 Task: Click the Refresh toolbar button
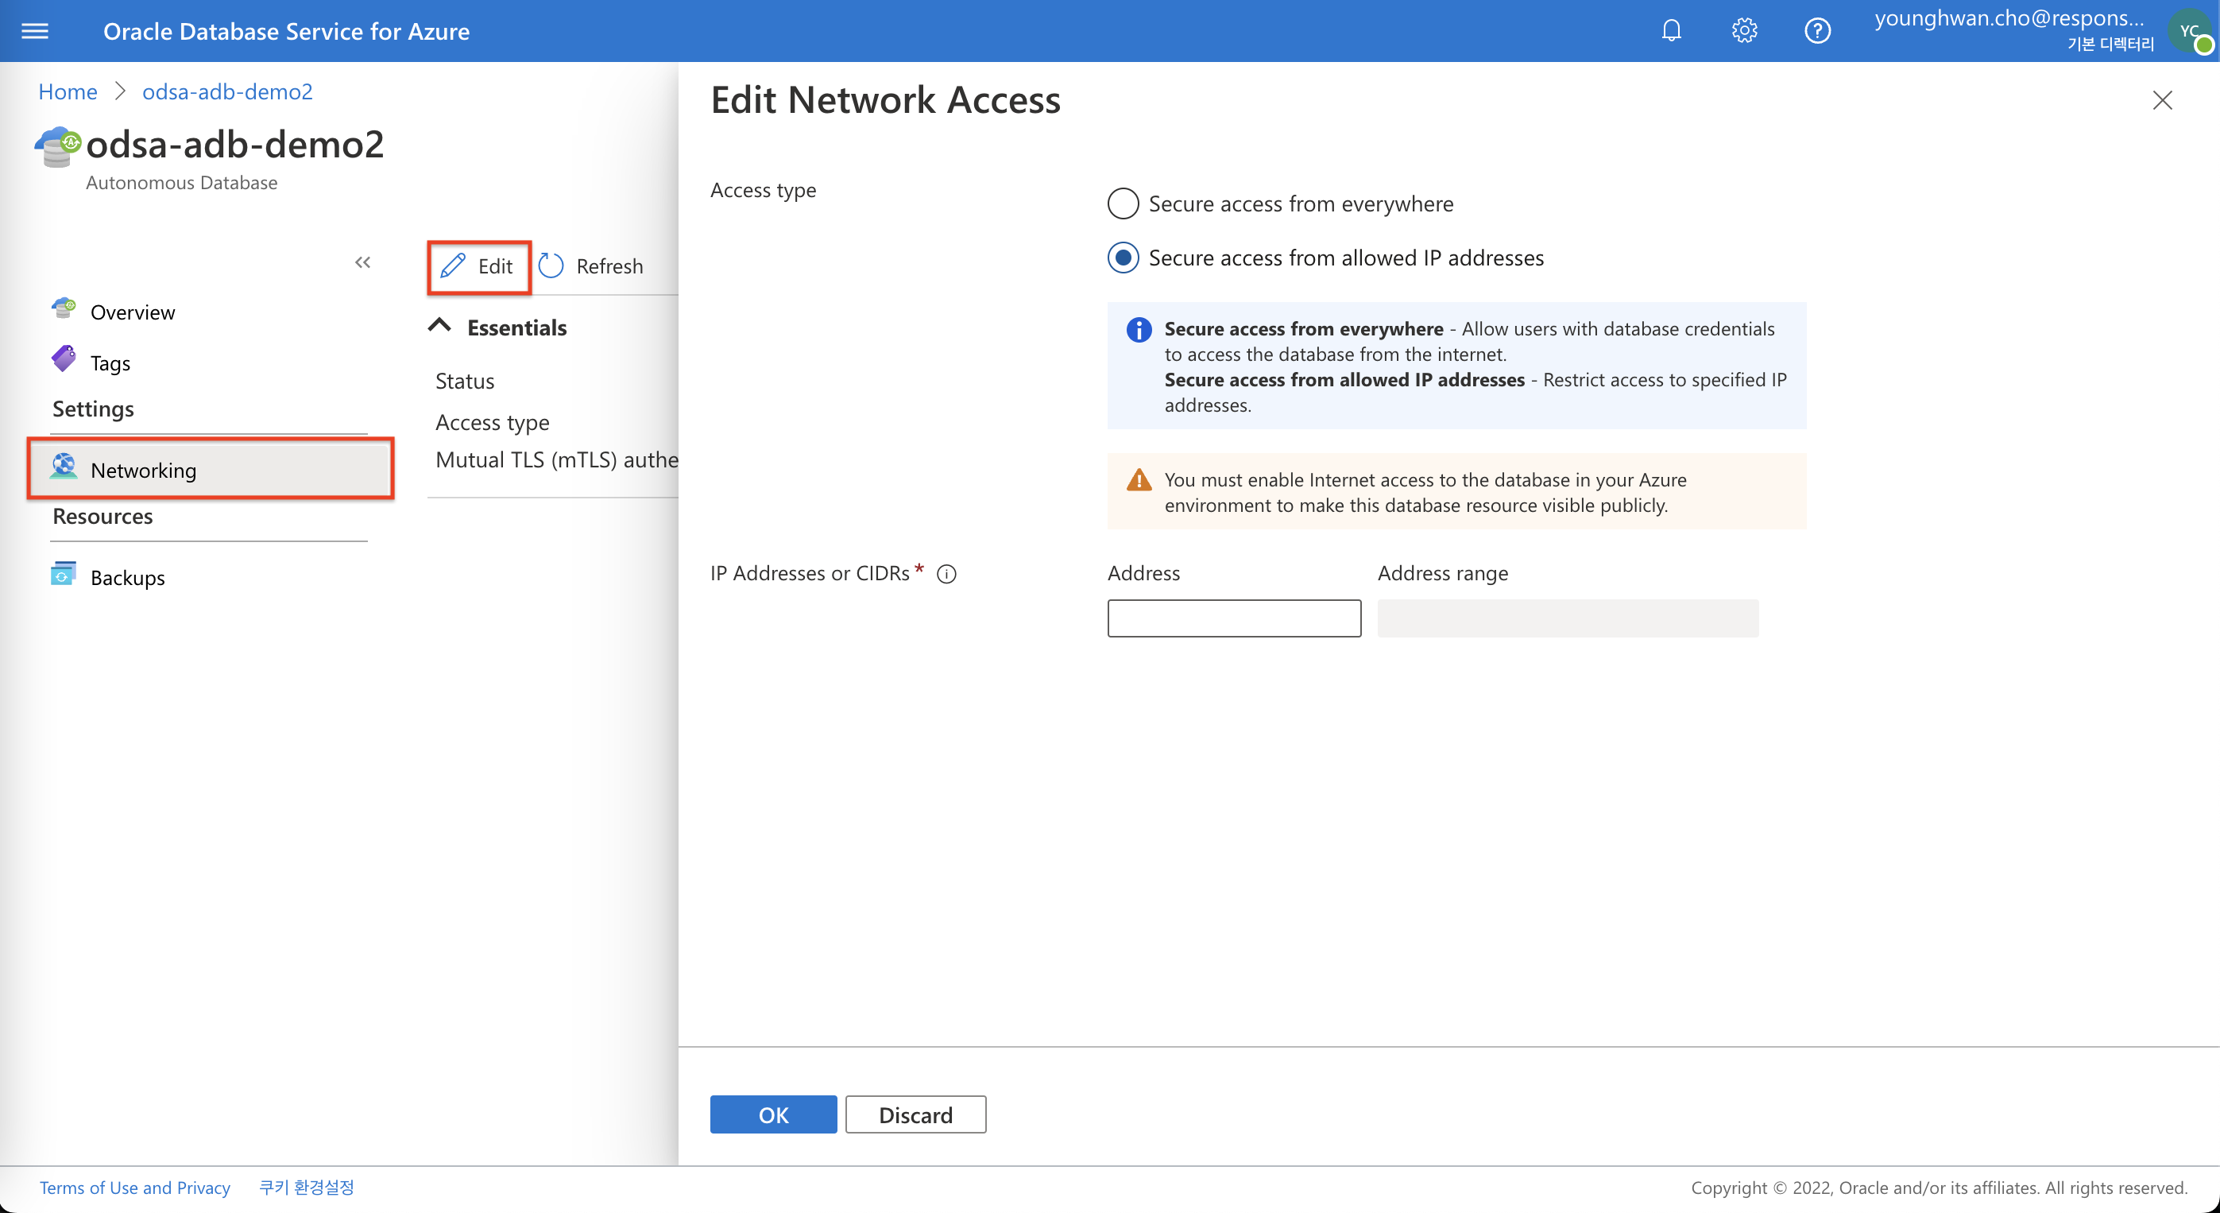pos(591,266)
